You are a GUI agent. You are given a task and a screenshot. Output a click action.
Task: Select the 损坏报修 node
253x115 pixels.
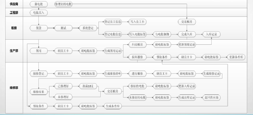tap(138, 57)
